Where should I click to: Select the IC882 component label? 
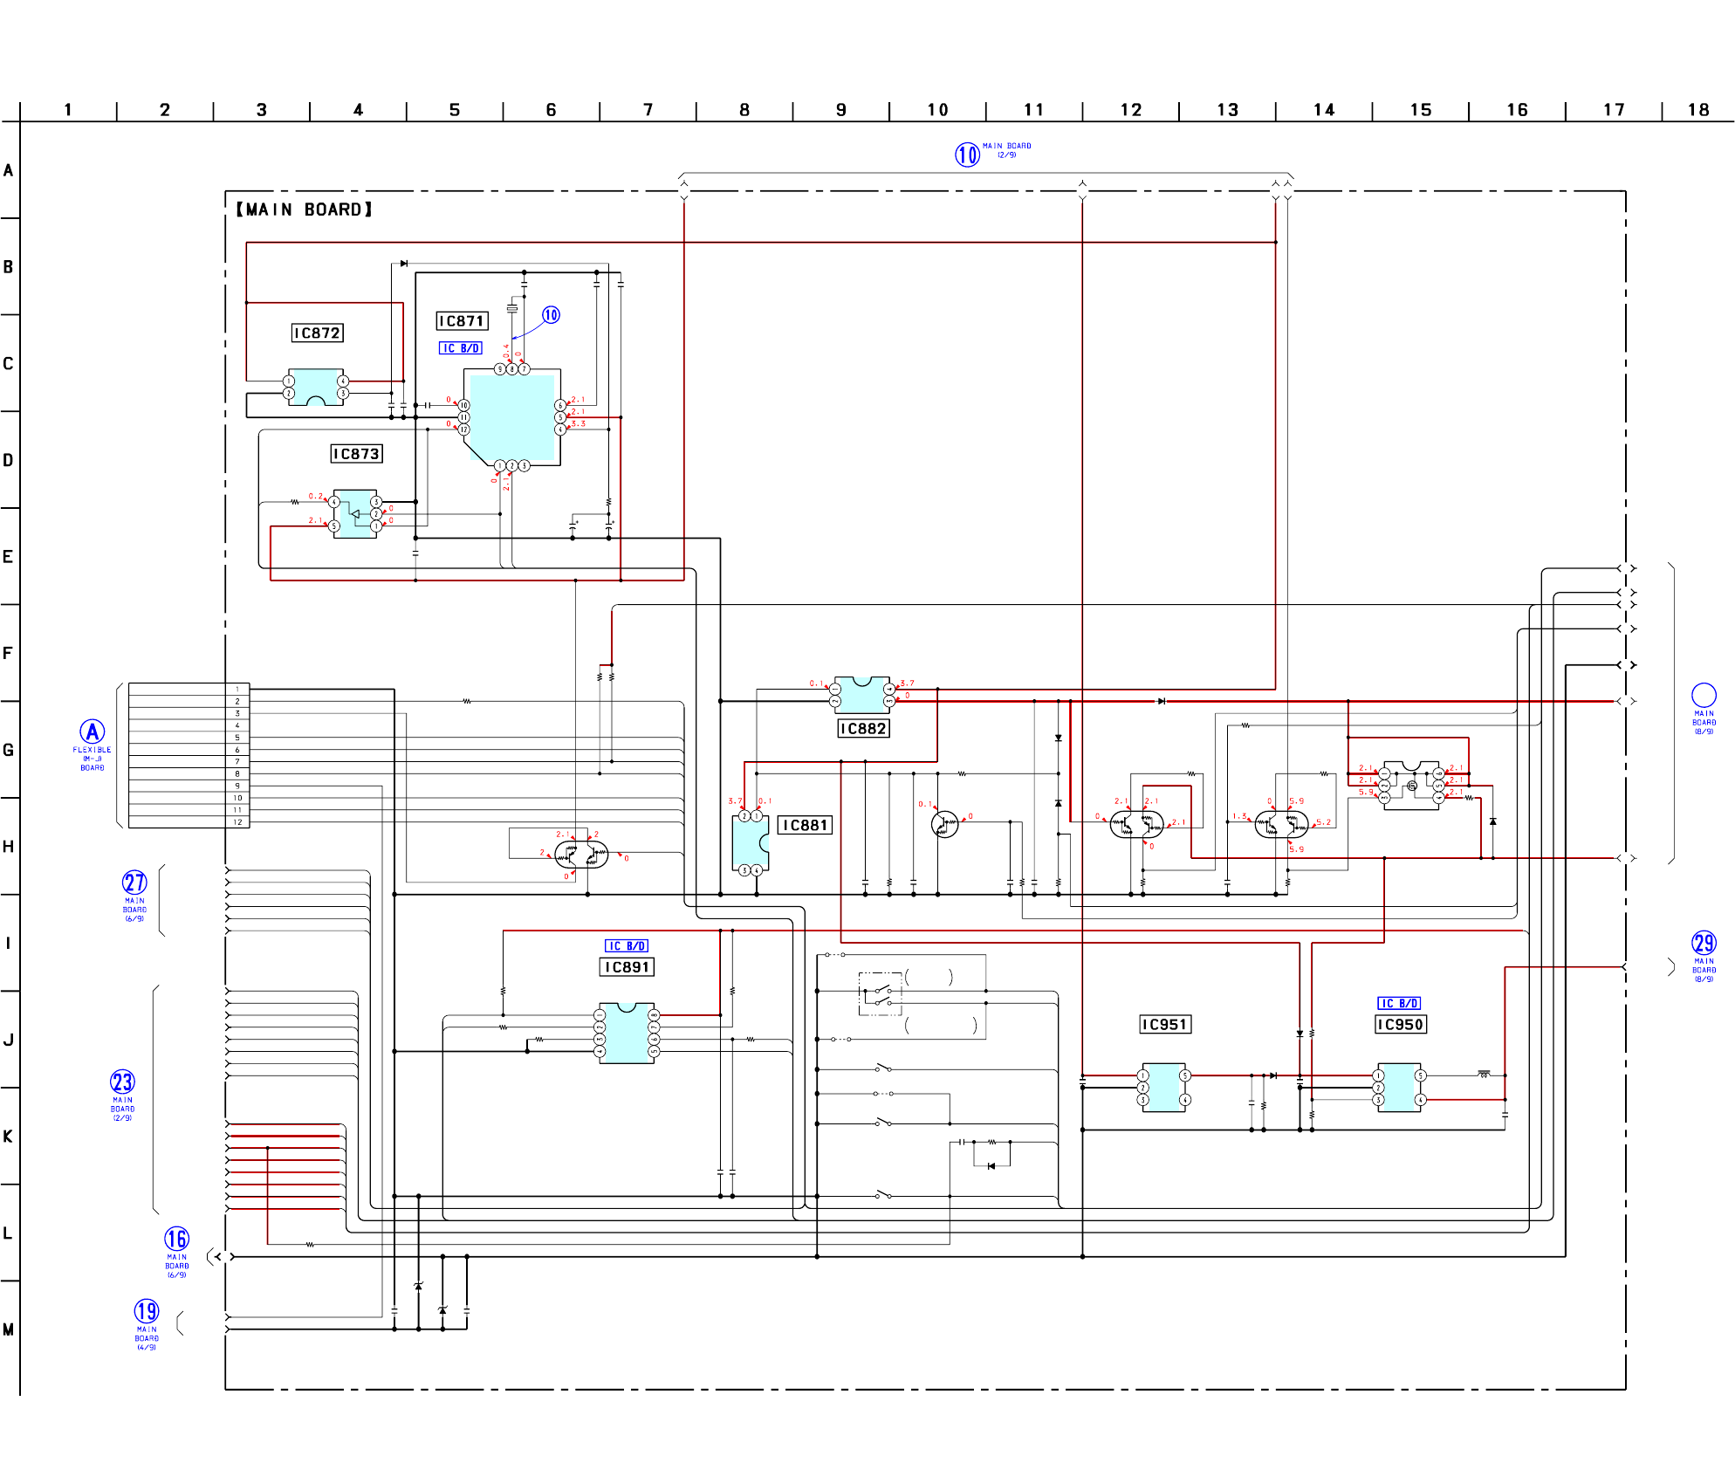coord(863,729)
